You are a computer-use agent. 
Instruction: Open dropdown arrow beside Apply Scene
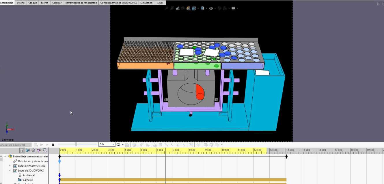point(229,8)
